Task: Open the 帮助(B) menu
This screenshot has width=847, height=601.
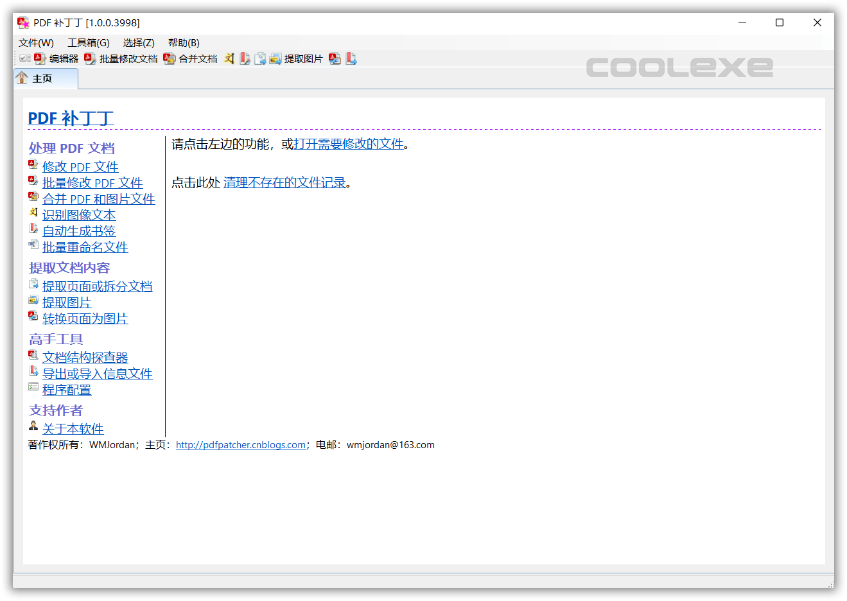Action: coord(183,42)
